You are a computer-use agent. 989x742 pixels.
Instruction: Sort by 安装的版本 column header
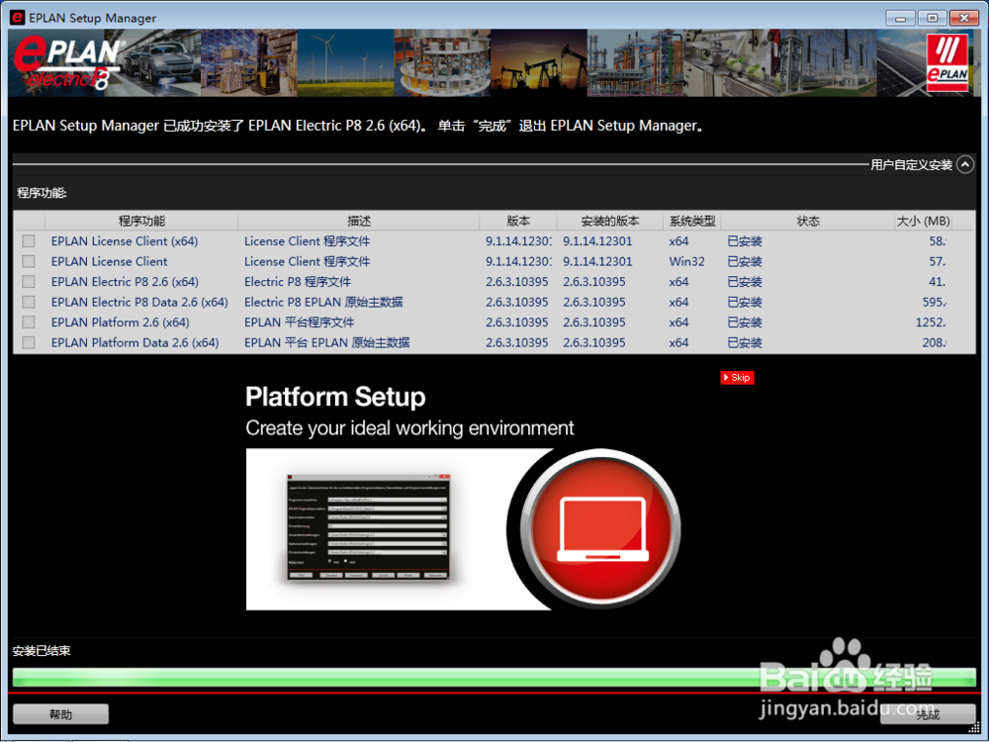coord(610,221)
